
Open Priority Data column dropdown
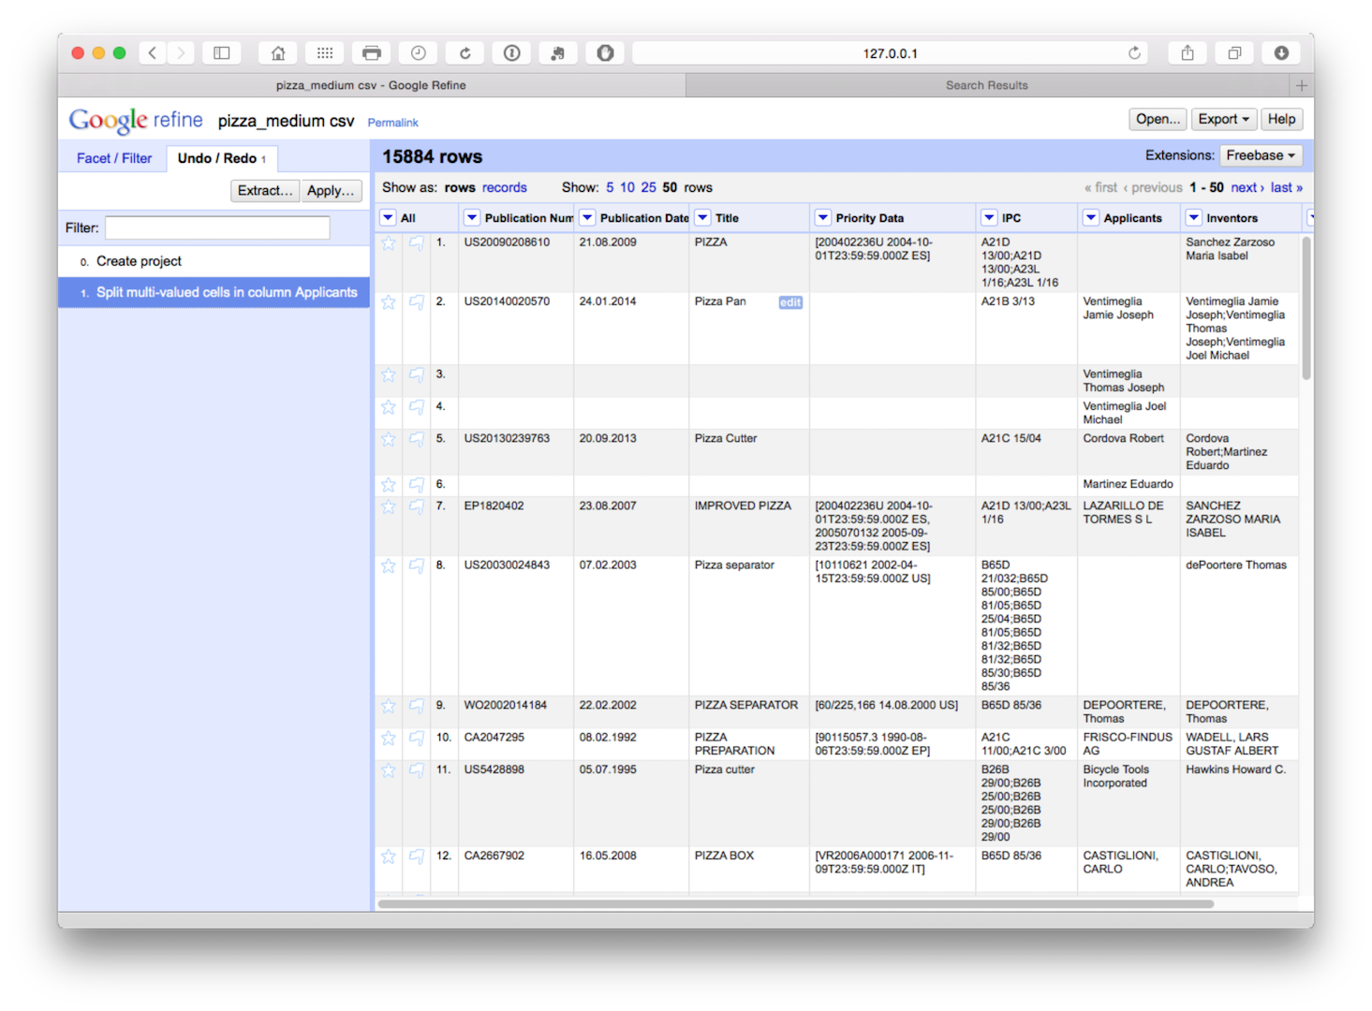822,218
